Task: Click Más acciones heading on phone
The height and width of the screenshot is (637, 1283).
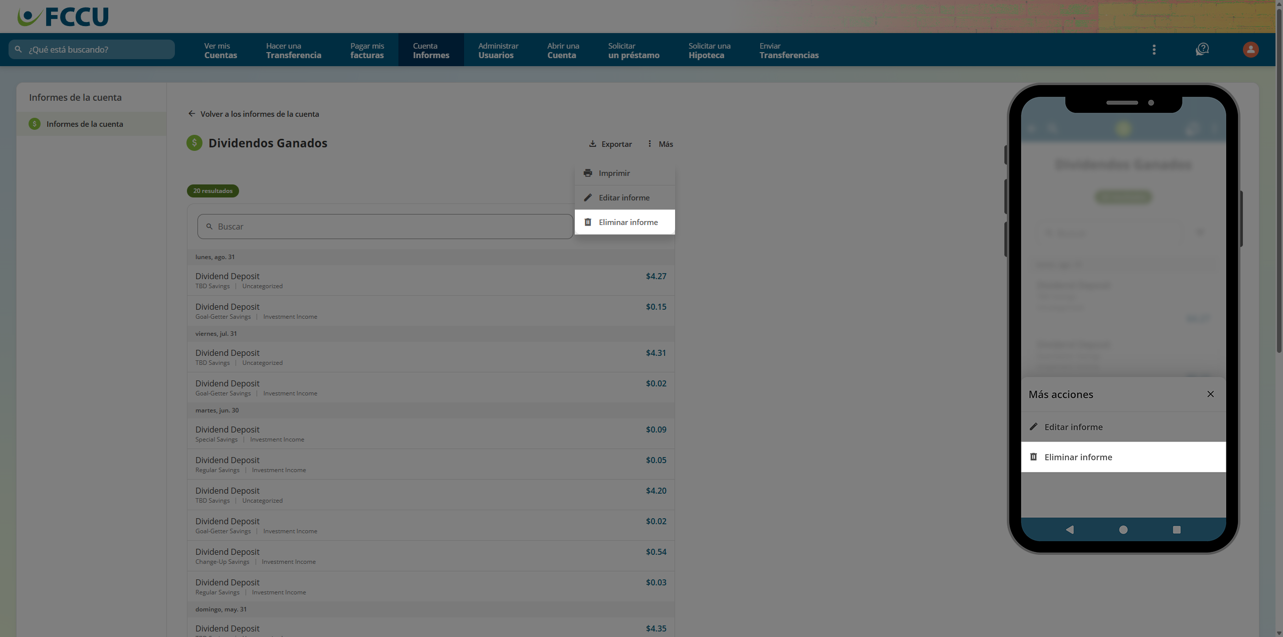Action: (1060, 394)
